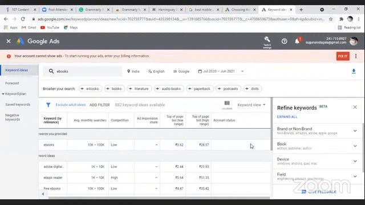Open the Forecast side tab
The image size is (365, 205).
12,83
